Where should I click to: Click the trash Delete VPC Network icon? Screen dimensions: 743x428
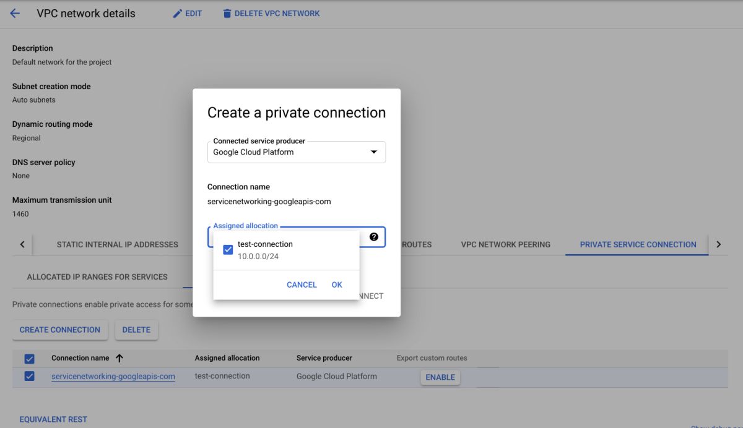point(227,13)
